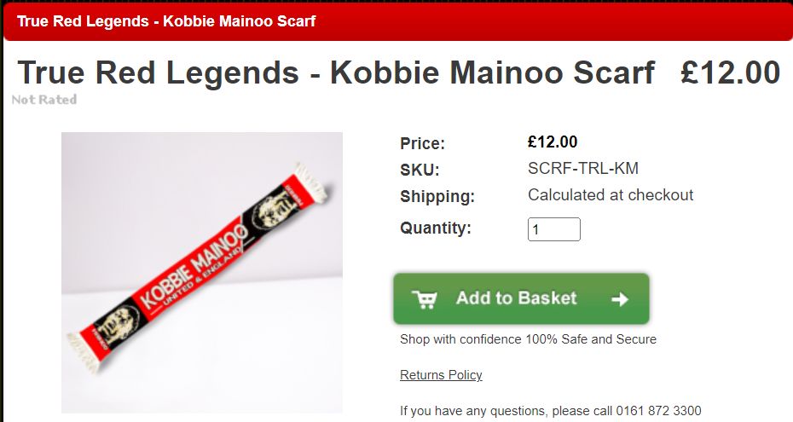
Task: Click the Not Rated rating text
Action: click(44, 100)
